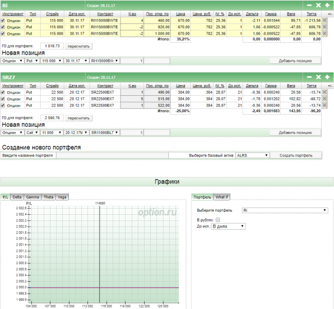
Task: Open the 'What if' tab
Action: tap(222, 197)
